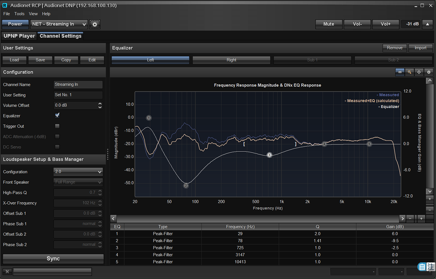The image size is (436, 279).
Task: Click the Phase Sub 1 stepper arrows
Action: tap(100, 224)
